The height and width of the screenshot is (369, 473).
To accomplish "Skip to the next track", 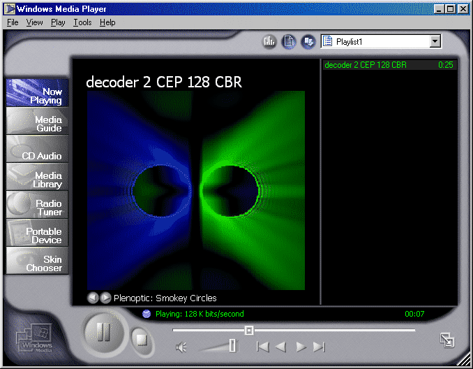I will [x=319, y=347].
